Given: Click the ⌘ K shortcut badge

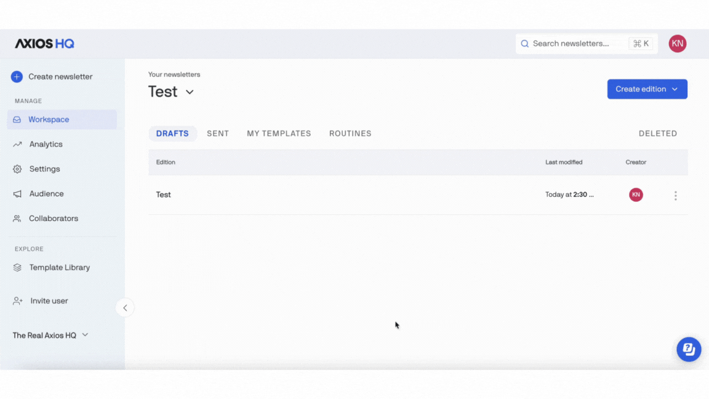Looking at the screenshot, I should click(x=641, y=44).
